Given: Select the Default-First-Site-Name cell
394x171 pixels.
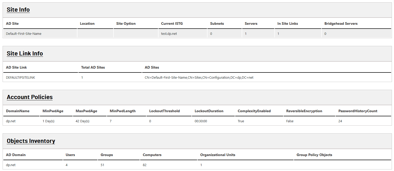Looking at the screenshot, I should (24, 34).
